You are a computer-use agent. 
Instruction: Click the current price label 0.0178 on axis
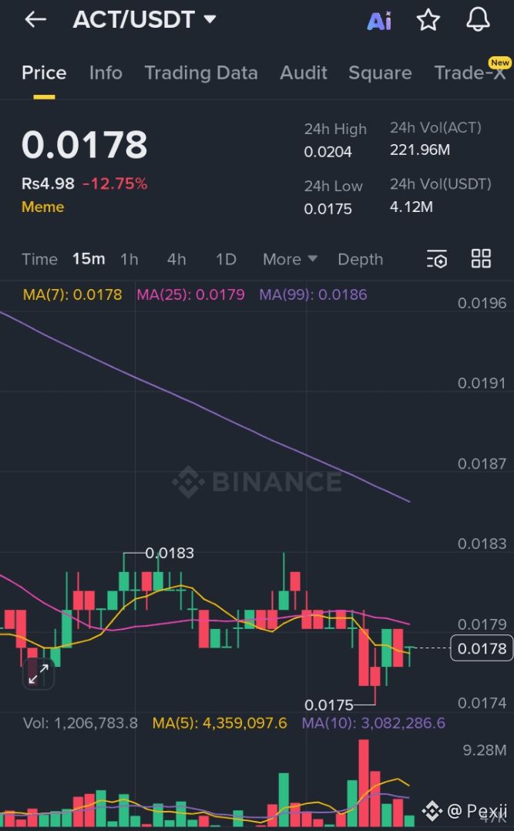(x=482, y=648)
